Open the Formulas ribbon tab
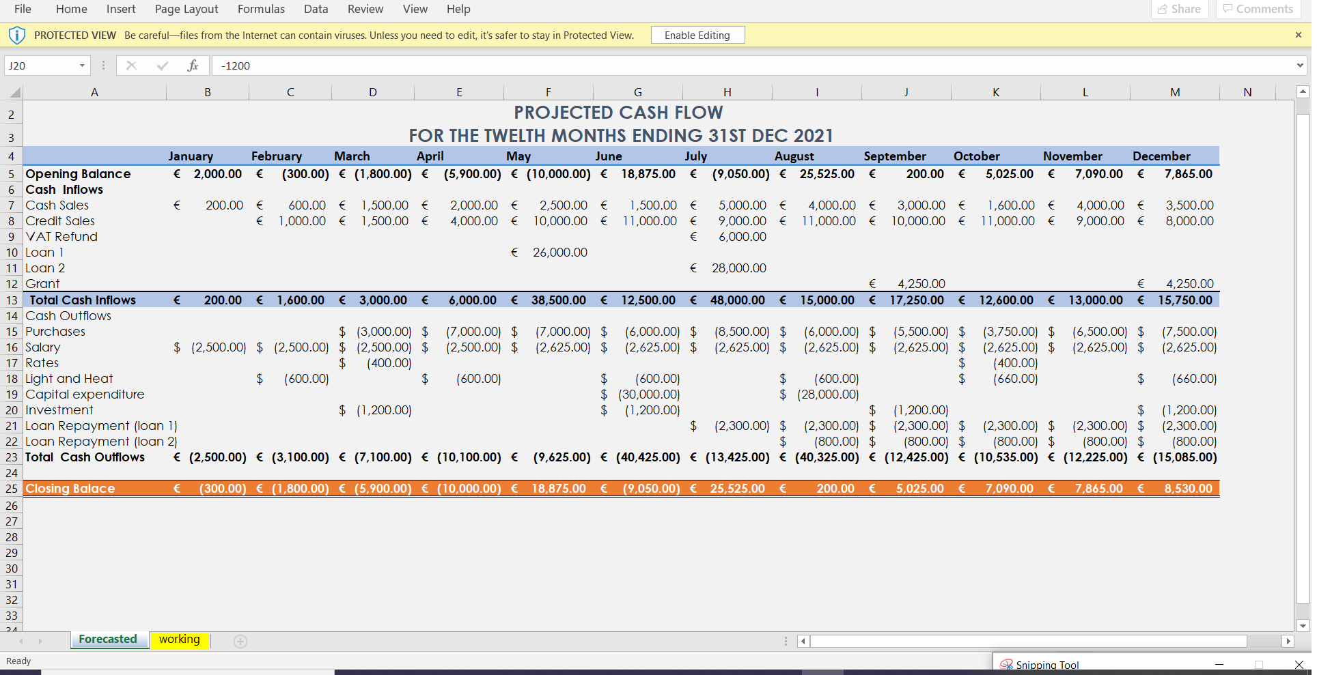Viewport: 1317px width, 675px height. (x=261, y=9)
